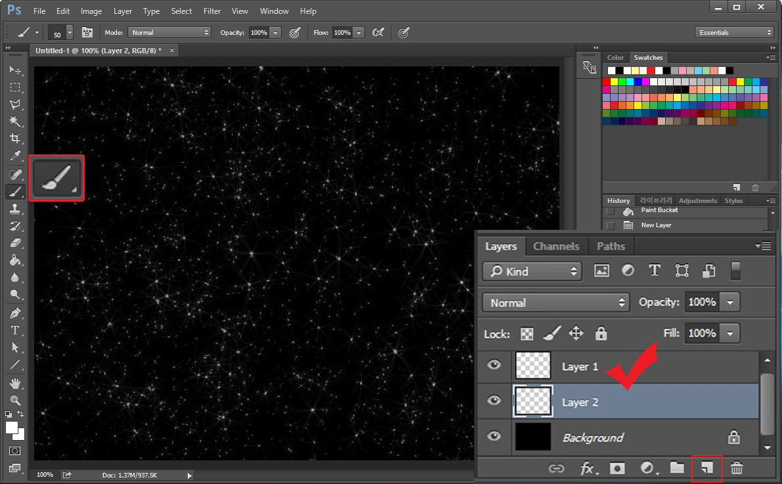Select the Path Selection tool
Image resolution: width=782 pixels, height=484 pixels.
click(15, 347)
